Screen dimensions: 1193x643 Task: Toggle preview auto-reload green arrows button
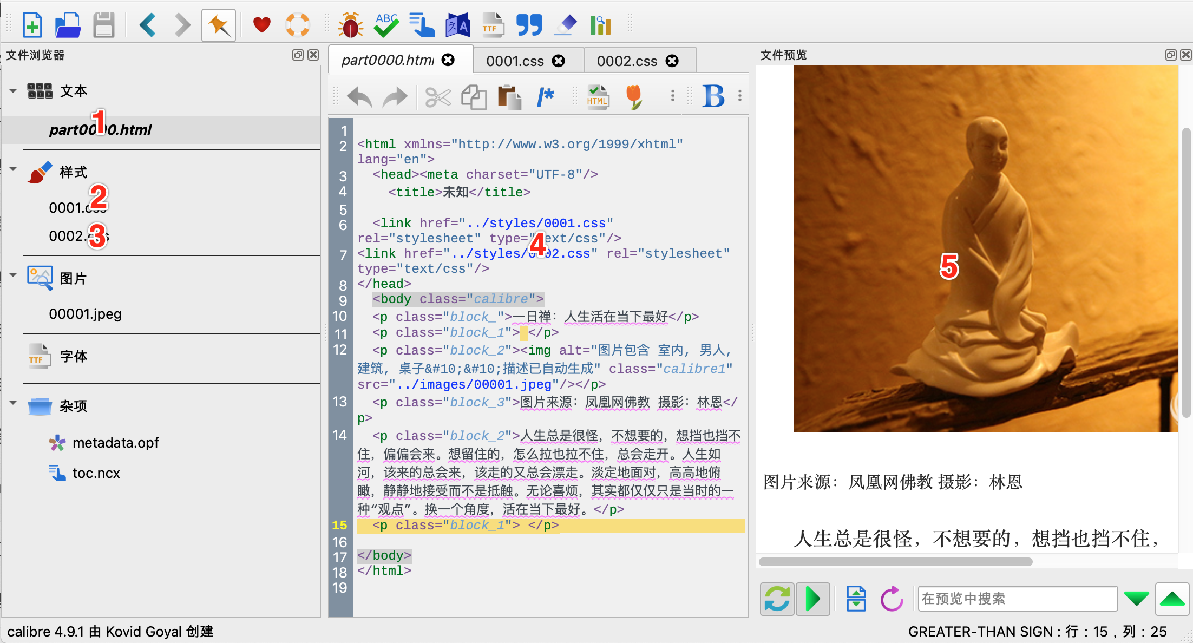[777, 599]
